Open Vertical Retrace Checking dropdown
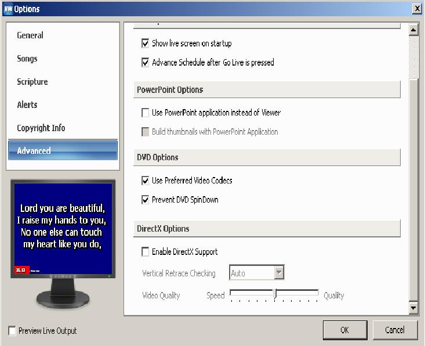This screenshot has height=346, width=425. pos(279,272)
